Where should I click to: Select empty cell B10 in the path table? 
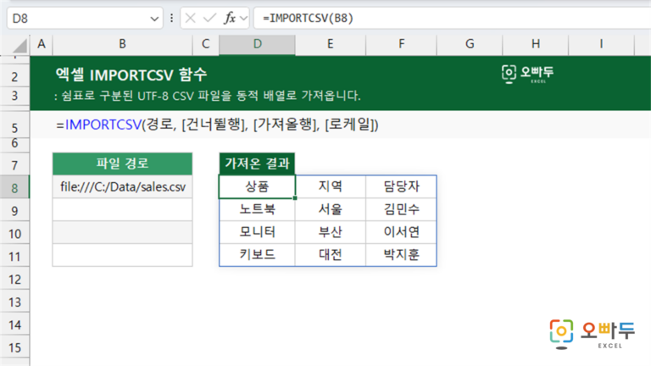122,232
